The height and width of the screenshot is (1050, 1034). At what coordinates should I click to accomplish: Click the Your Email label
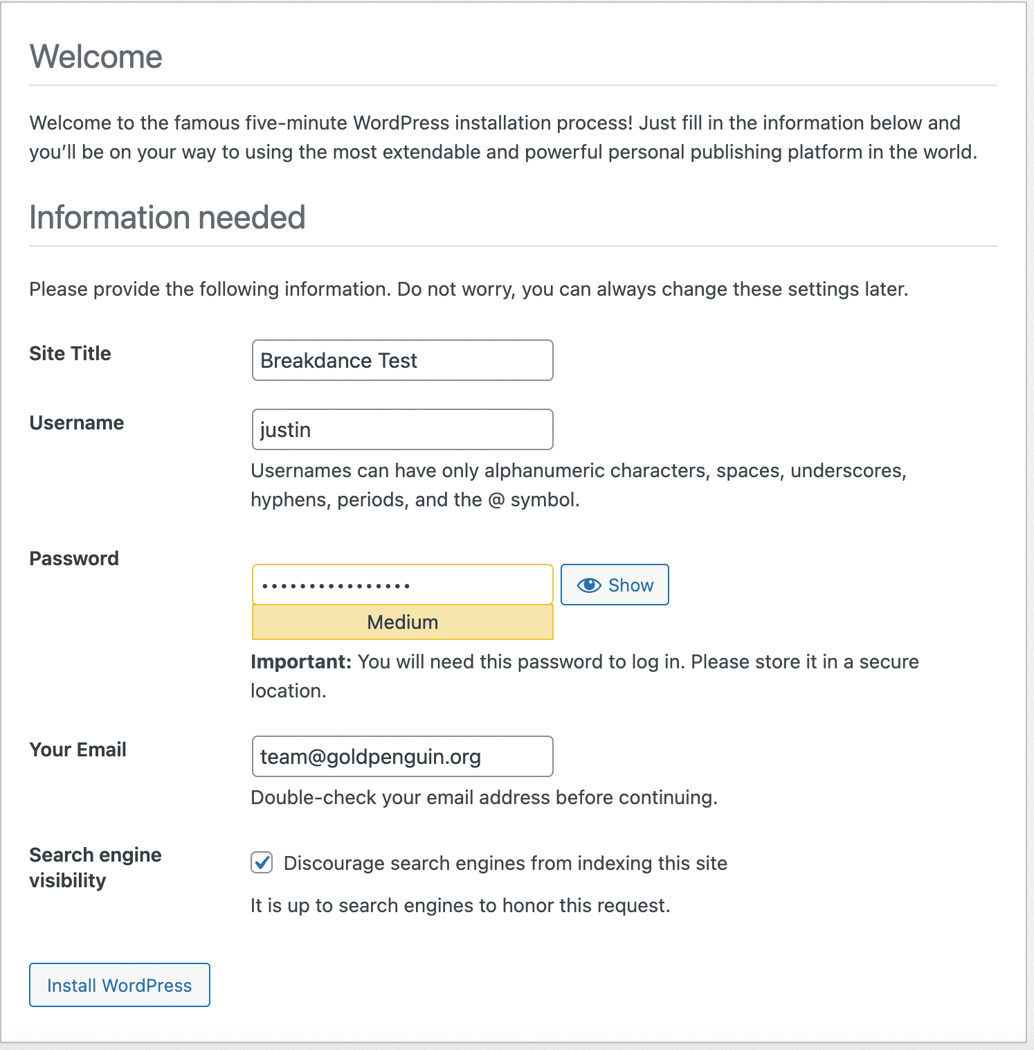[x=78, y=749]
